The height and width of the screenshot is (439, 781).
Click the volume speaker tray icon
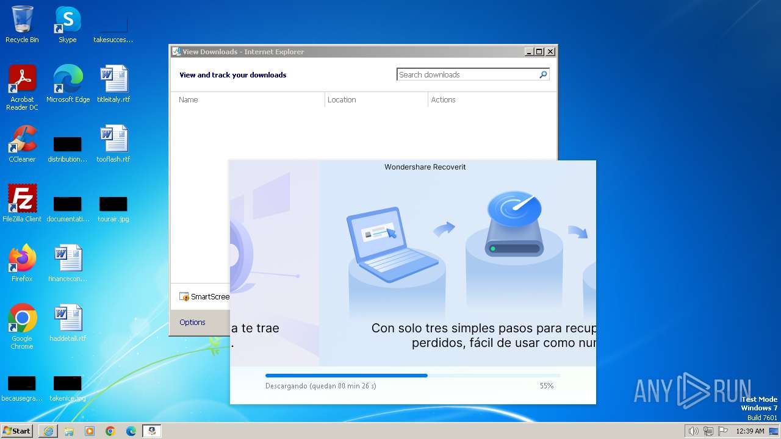click(x=693, y=431)
